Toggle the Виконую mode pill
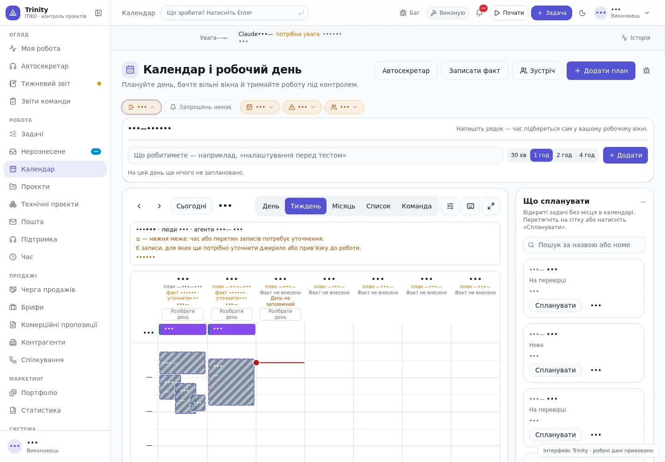Image resolution: width=665 pixels, height=462 pixels. (447, 13)
